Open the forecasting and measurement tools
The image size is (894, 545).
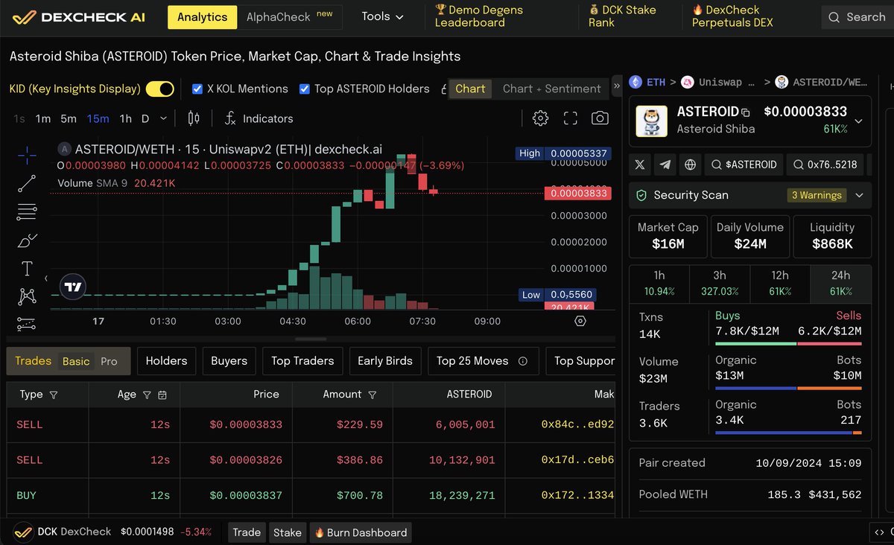27,324
